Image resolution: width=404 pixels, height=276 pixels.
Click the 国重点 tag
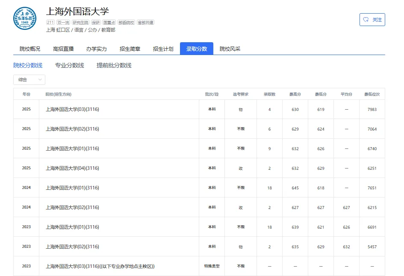pos(109,22)
